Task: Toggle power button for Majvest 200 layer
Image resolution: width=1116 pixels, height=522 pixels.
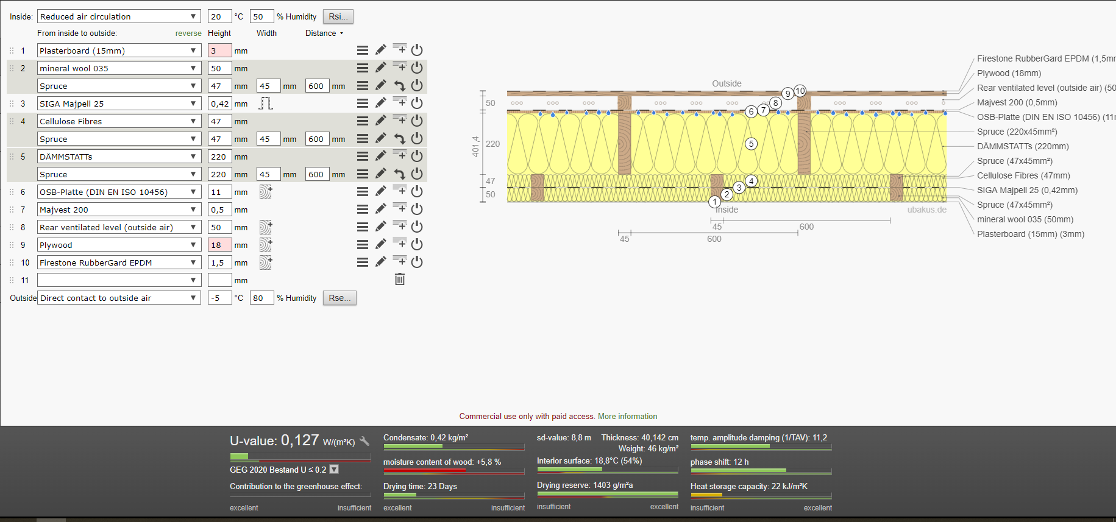Action: (x=417, y=209)
